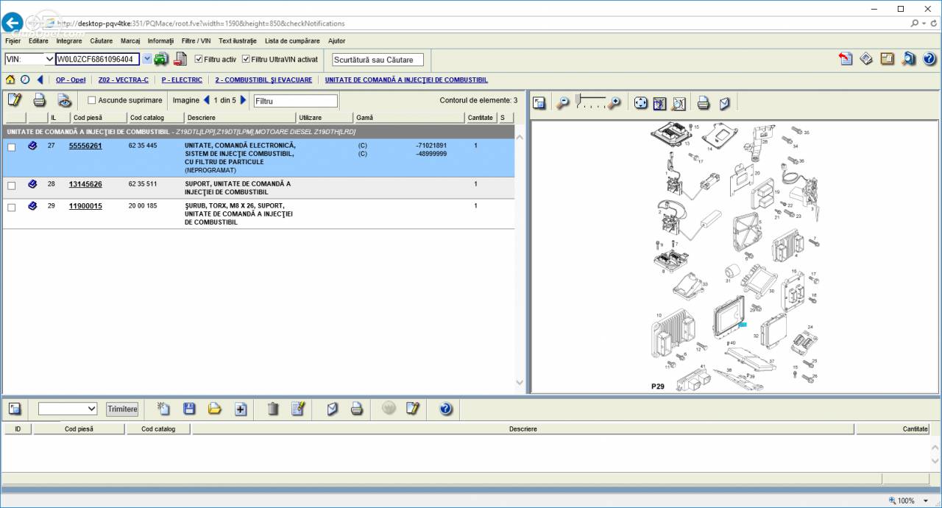Toggle the Filtru activ checkbox
The width and height of the screenshot is (942, 508).
198,59
